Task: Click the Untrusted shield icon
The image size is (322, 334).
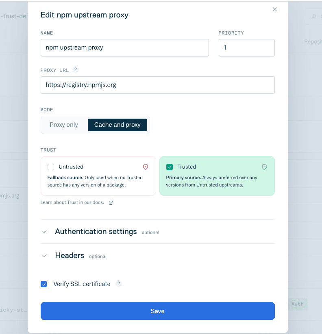Action: tap(146, 167)
